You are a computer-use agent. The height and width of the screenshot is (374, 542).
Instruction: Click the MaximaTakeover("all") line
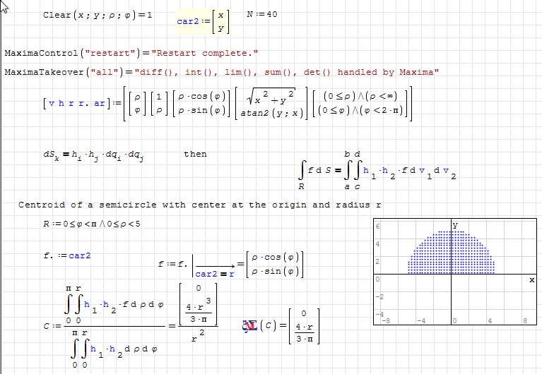221,72
